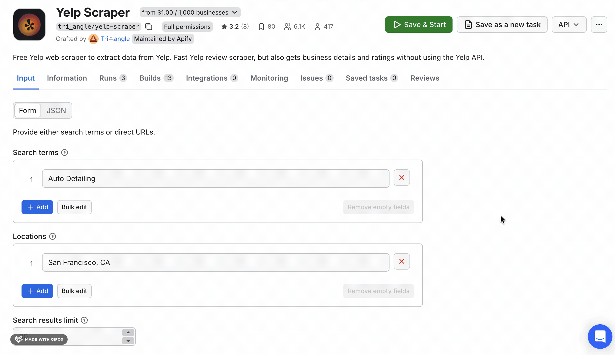
Task: Click Save as a new task
Action: point(502,25)
